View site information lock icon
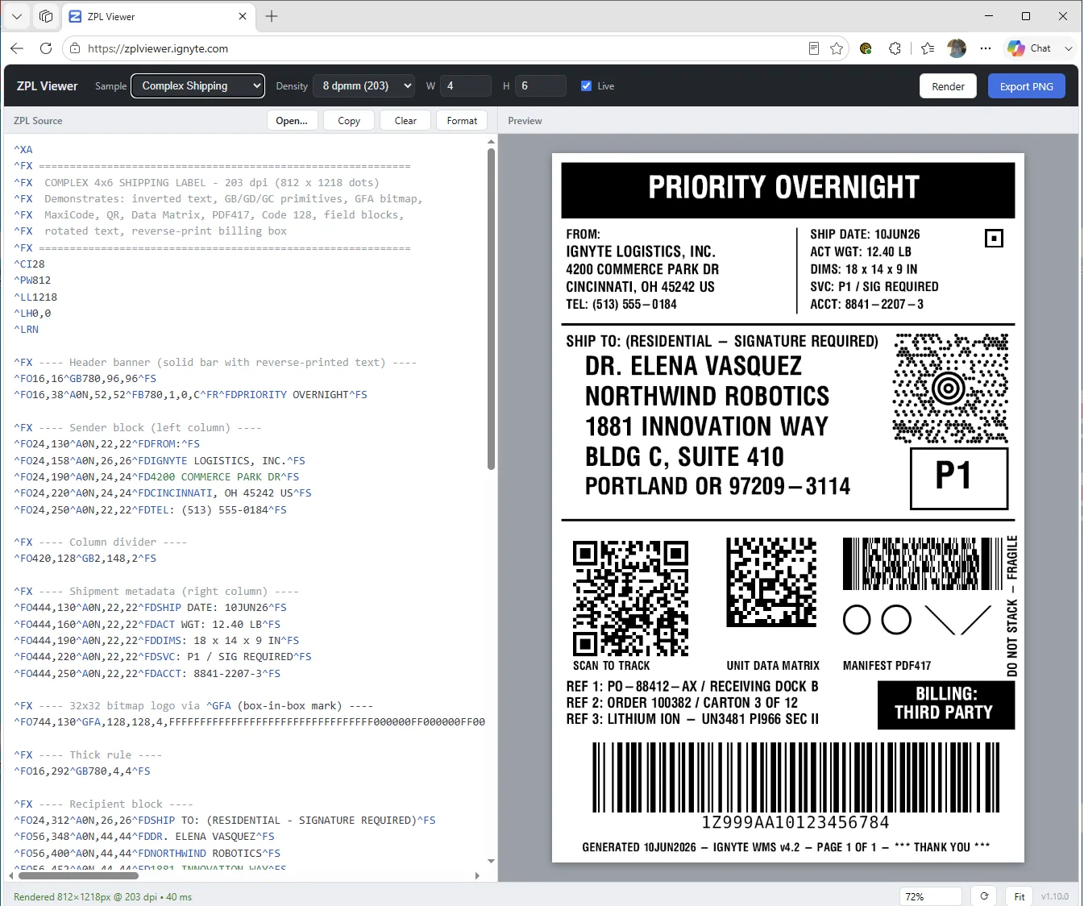Screen dimensions: 1084x906 [x=75, y=48]
